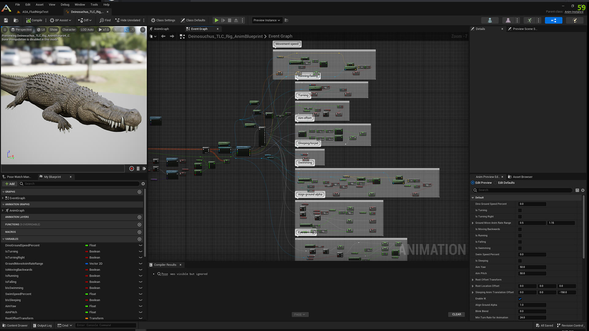This screenshot has height=331, width=589.
Task: Open the Anim Instance parent class link
Action: 574,12
